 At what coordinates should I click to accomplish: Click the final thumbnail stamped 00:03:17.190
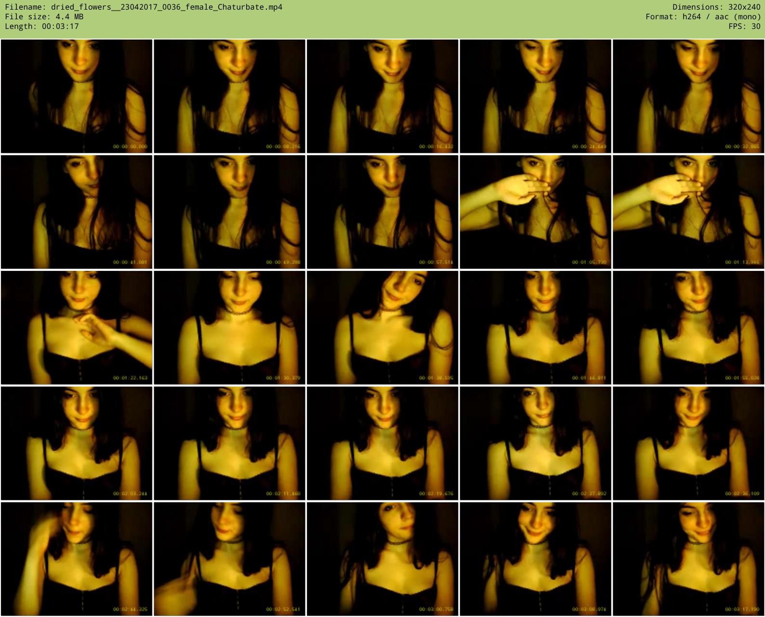coord(688,559)
